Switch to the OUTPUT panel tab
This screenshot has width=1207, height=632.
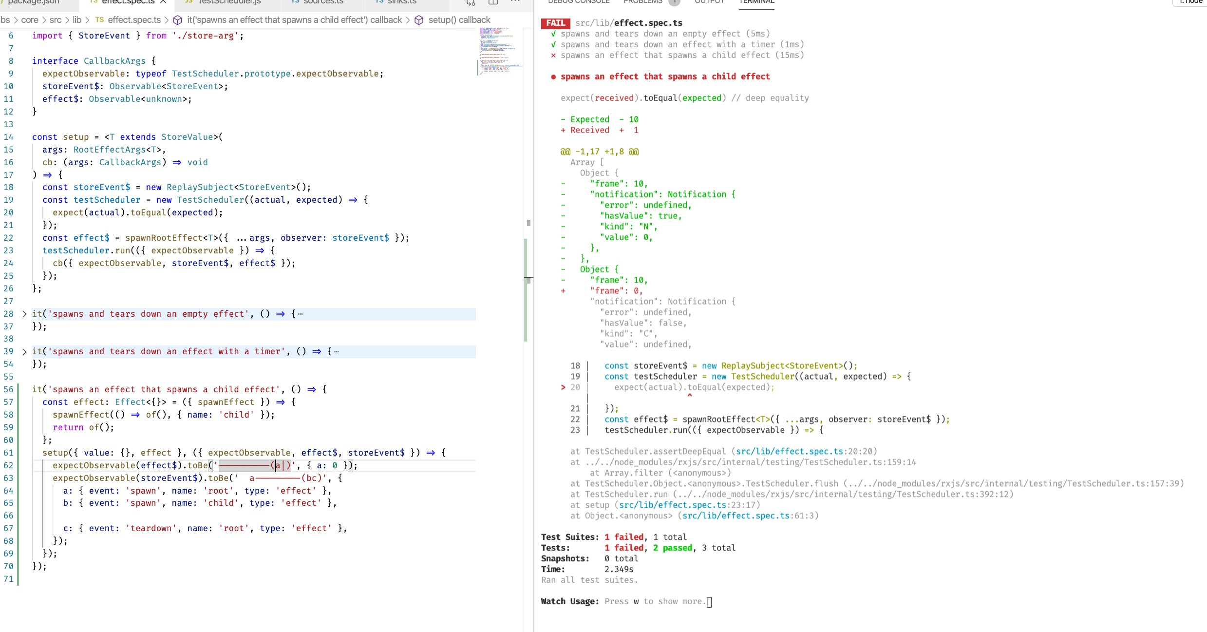coord(709,2)
